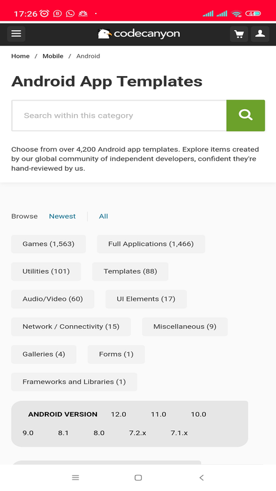This screenshot has width=276, height=491.
Task: Switch browse view to Newest
Action: [x=63, y=217]
